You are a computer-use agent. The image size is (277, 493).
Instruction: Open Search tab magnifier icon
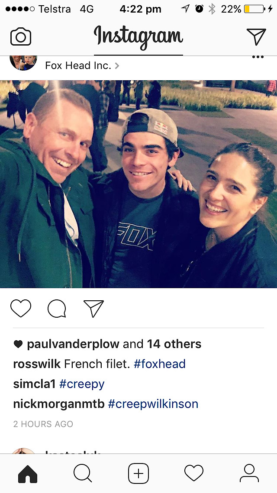83,473
